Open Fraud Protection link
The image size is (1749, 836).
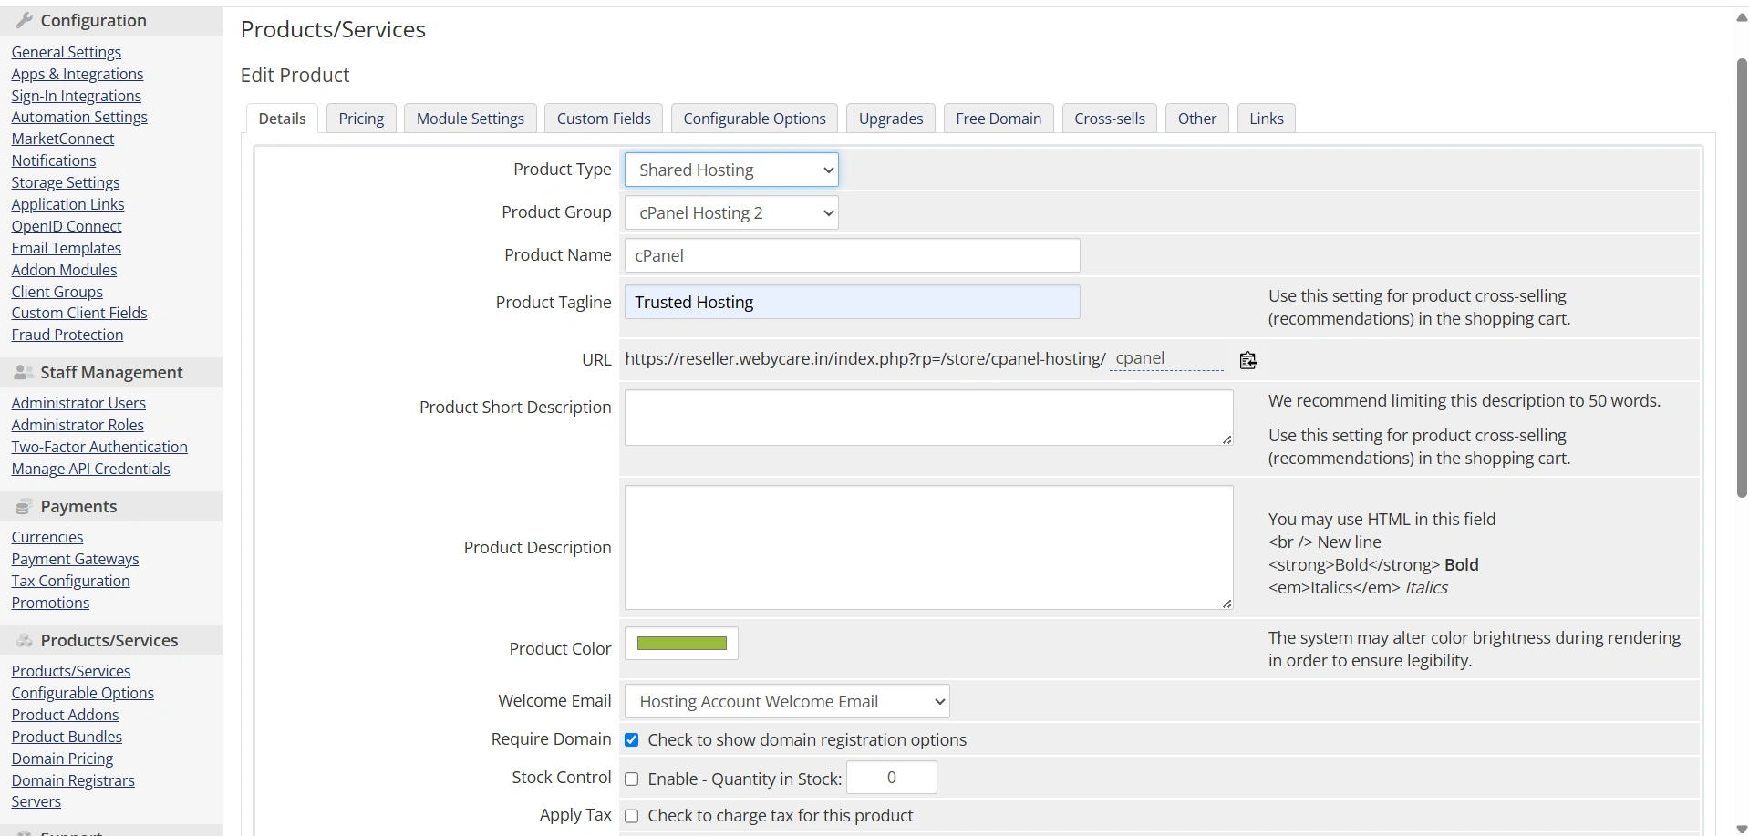[67, 335]
